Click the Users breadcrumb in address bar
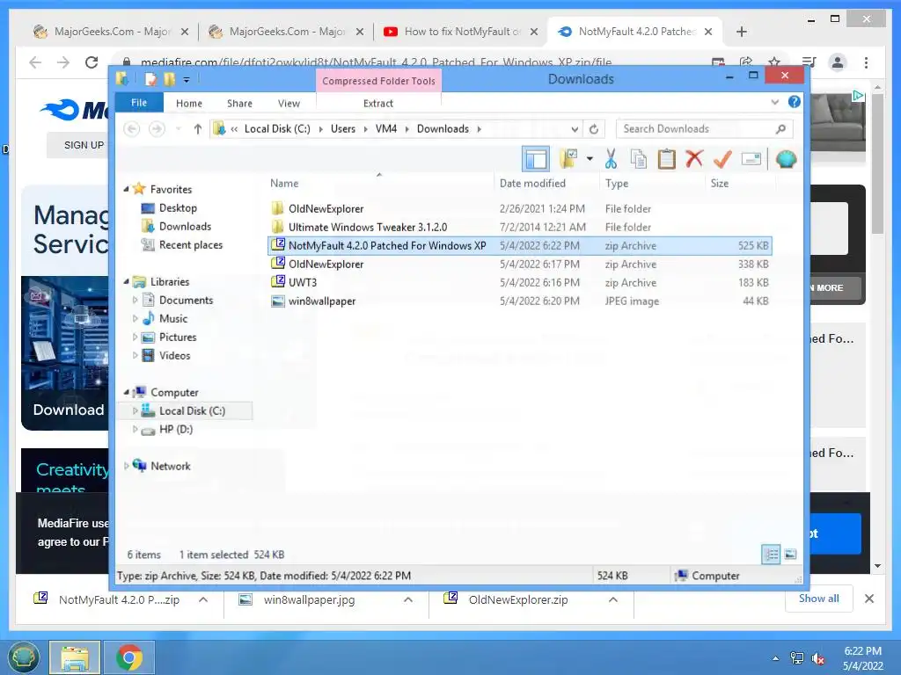This screenshot has width=901, height=675. tap(343, 129)
